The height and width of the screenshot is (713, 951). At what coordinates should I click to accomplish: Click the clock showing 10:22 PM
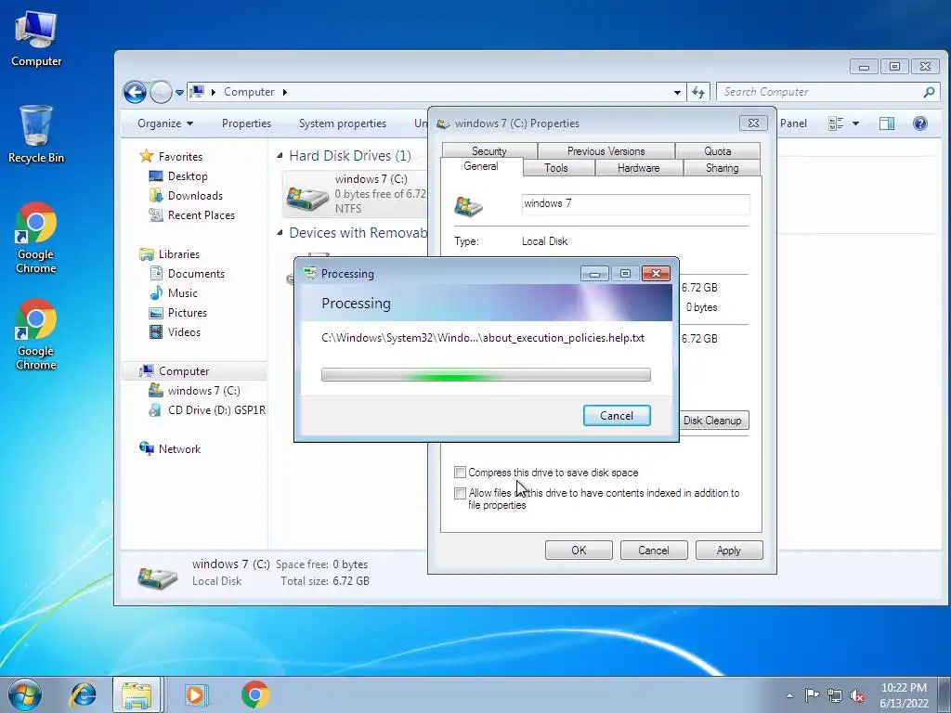tap(904, 688)
